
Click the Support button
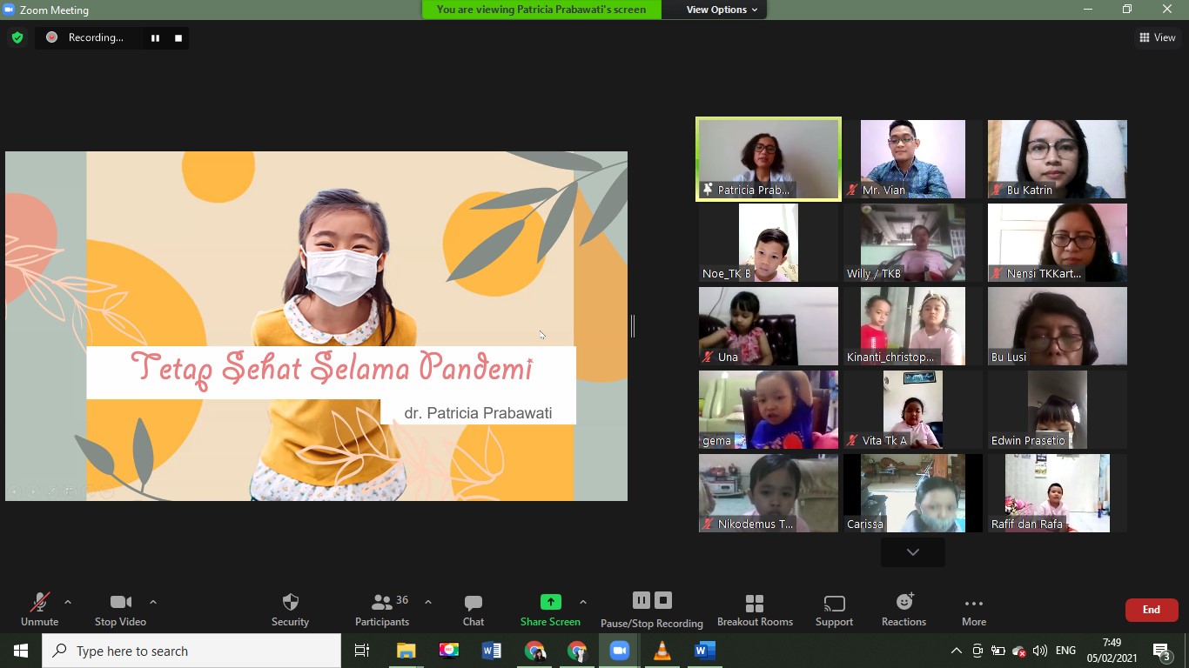click(x=834, y=610)
